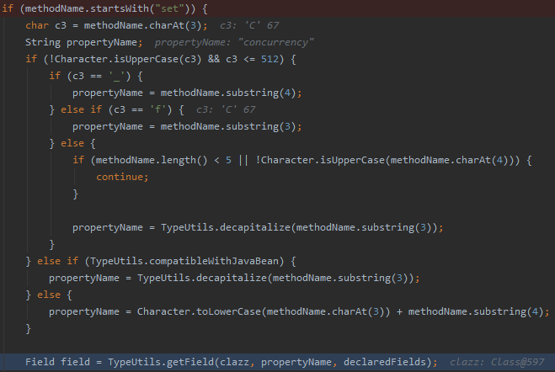Click the inline hint 'c3: 'C' 67' after charAt(3)
Screen dimensions: 555x372
point(249,25)
